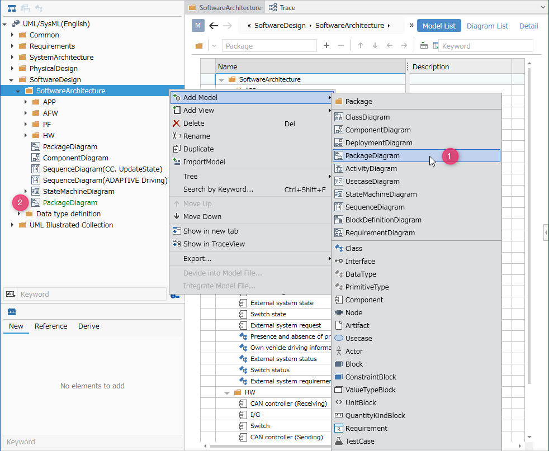This screenshot has height=451, width=549.
Task: Click the Keyword search field in model toolbar
Action: [486, 46]
